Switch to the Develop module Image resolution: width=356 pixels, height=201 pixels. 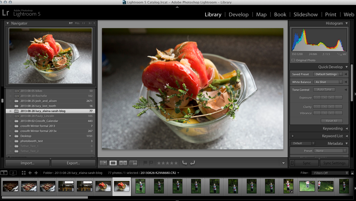[x=239, y=15]
